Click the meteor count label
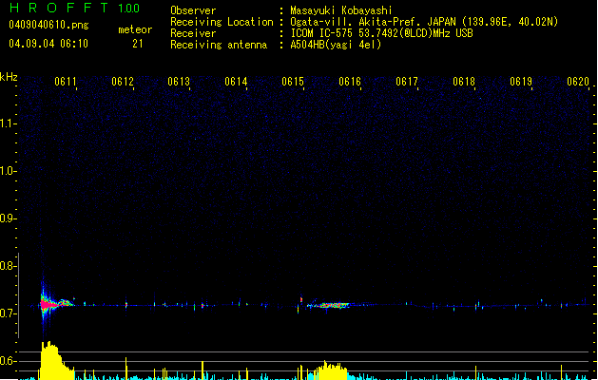This screenshot has width=598, height=380. pos(135,29)
